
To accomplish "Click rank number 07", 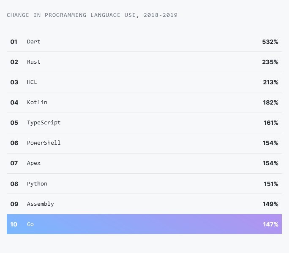I will pos(14,163).
